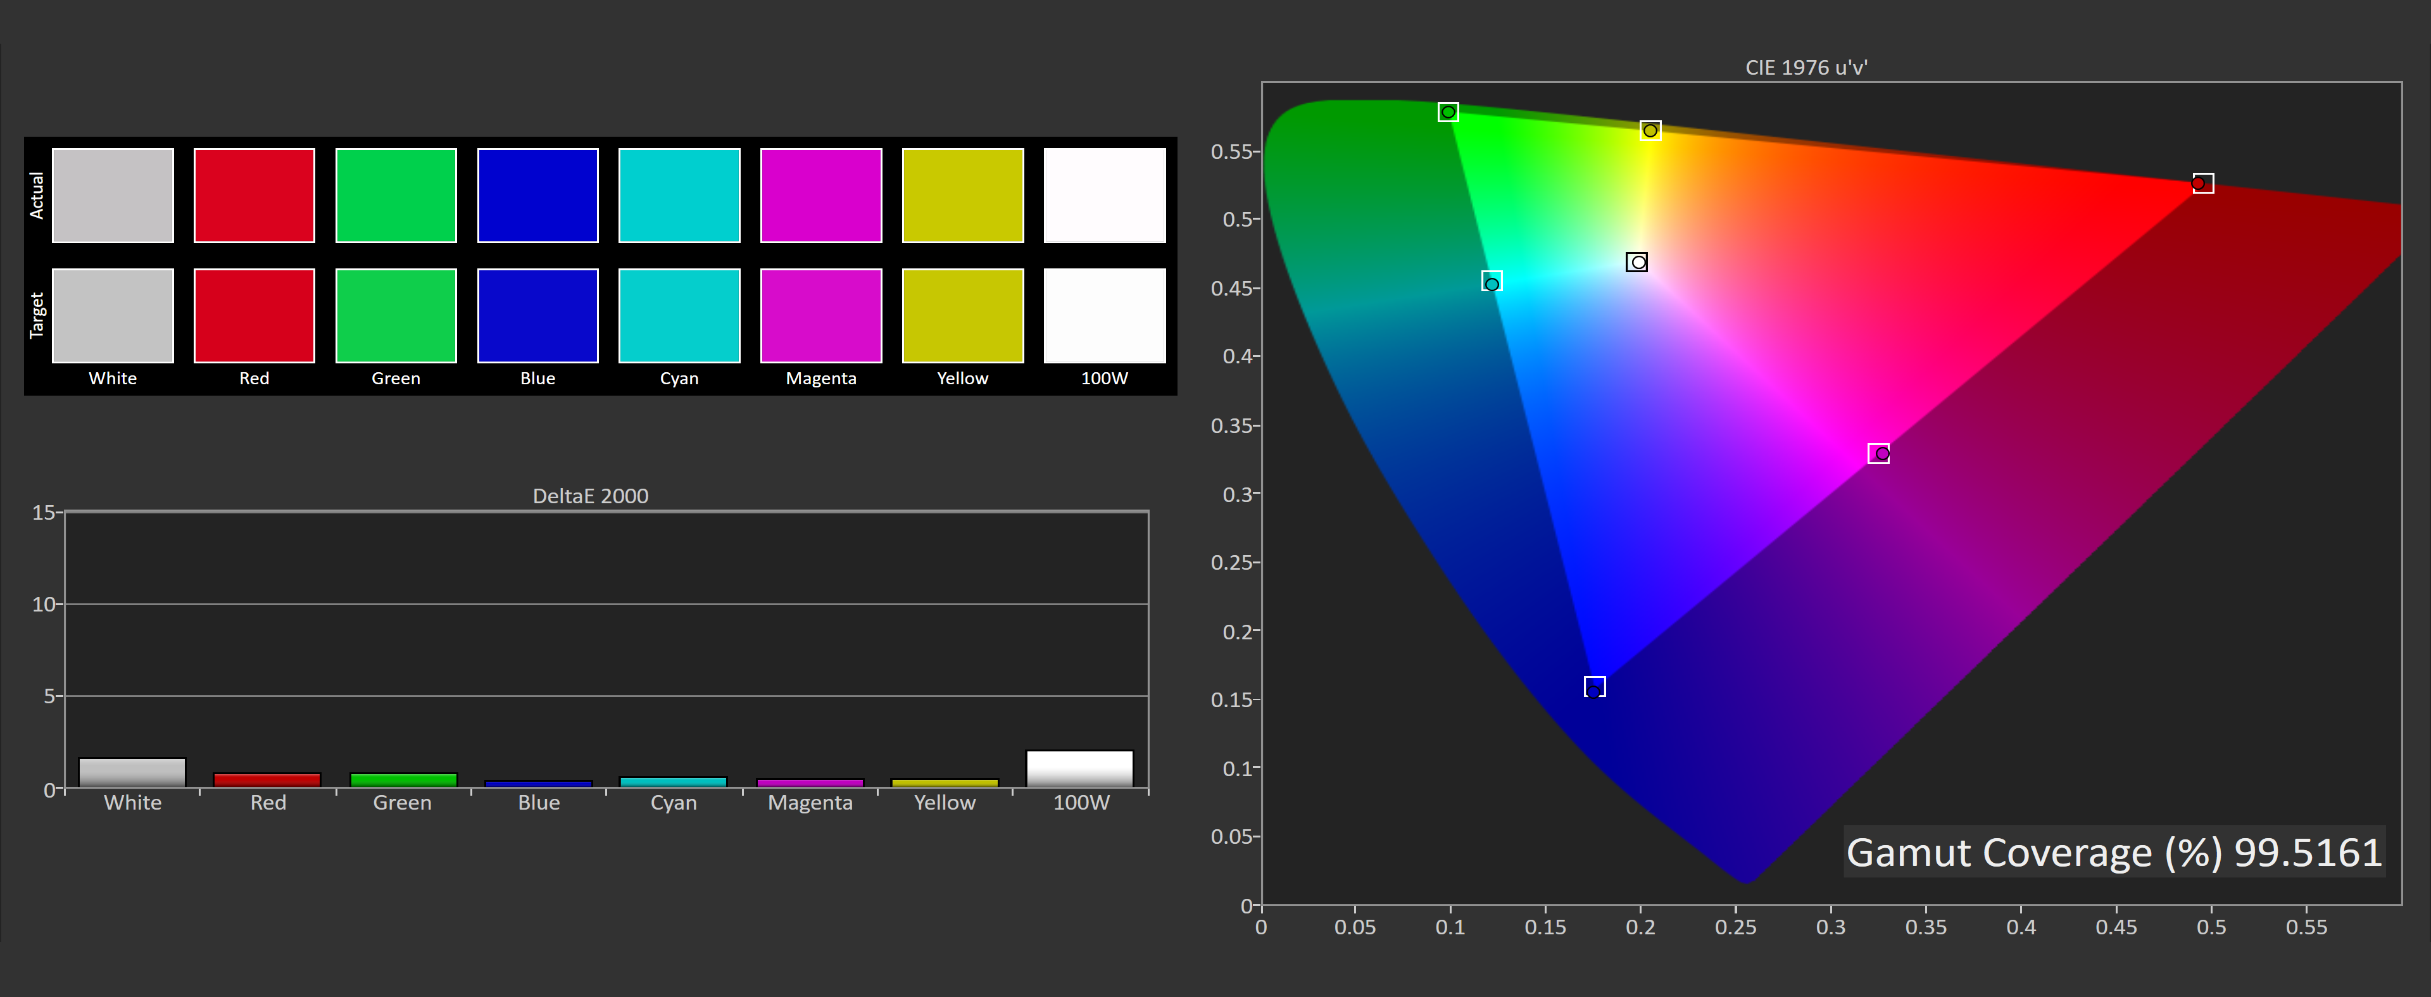Click the yellow point marker on CIE chart
This screenshot has width=2431, height=997.
(x=1650, y=130)
